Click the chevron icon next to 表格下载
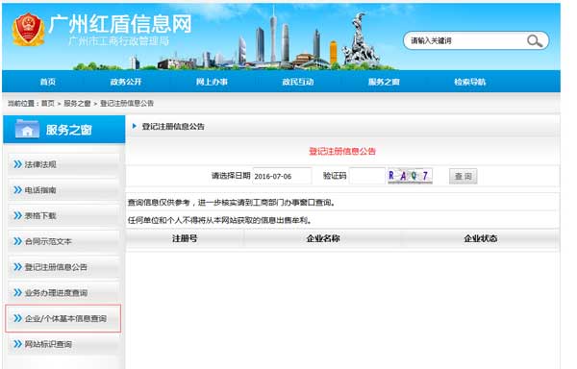Screen dimensions: 577x369 coord(17,215)
